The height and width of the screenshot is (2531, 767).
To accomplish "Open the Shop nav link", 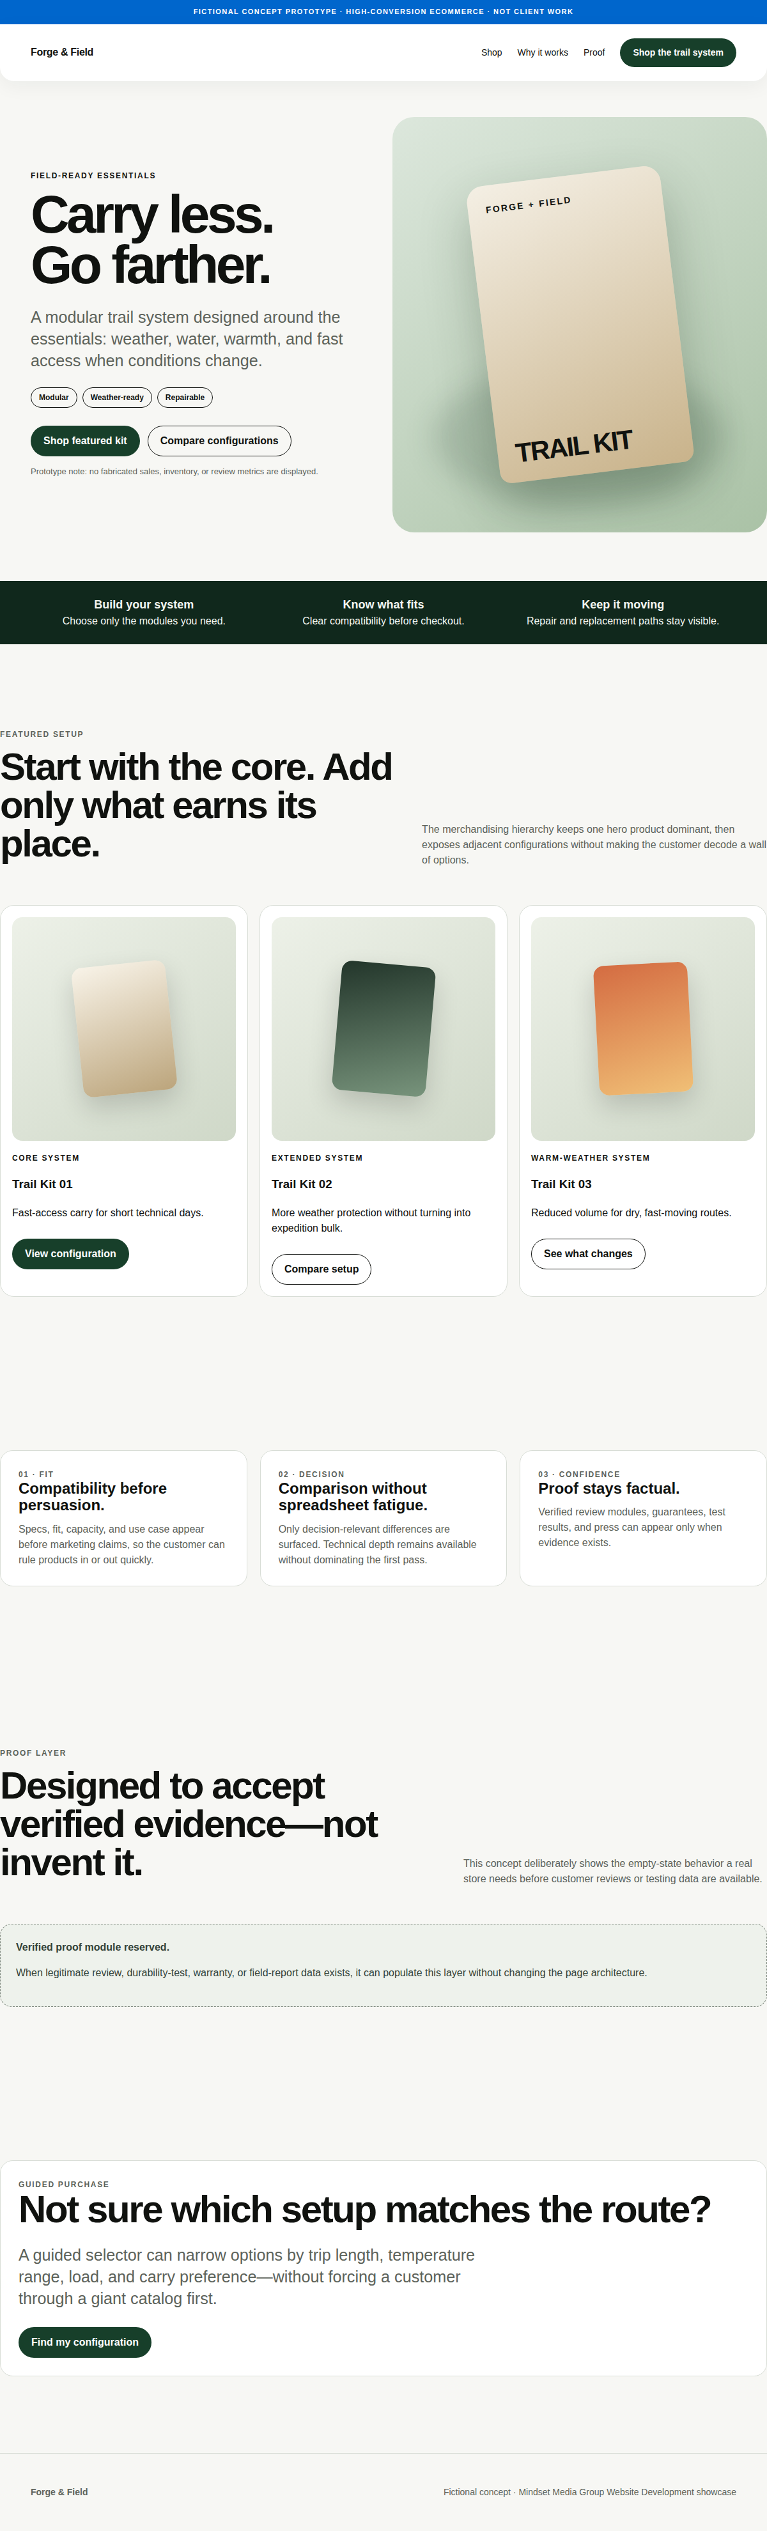I will (491, 53).
